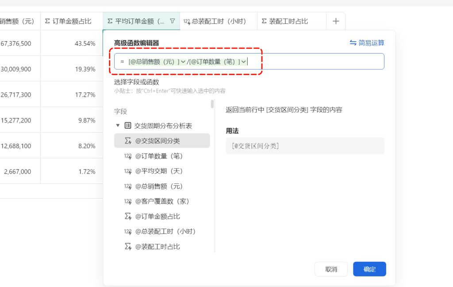
Task: Click sigma icon beside @订单金额占比 field
Action: coord(128,216)
